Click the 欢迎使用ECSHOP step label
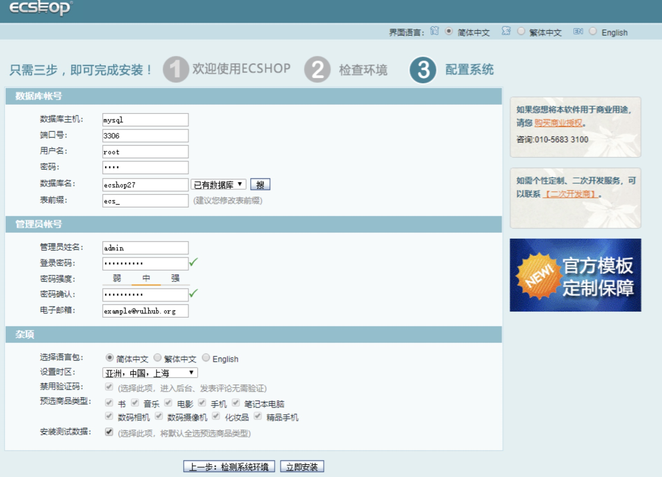Screen dimensions: 662x477 click(241, 69)
